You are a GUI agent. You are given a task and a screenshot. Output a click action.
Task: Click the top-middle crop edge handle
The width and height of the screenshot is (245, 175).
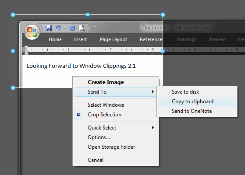point(88,15)
